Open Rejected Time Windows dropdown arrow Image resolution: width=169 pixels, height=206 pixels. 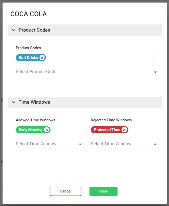(x=155, y=144)
